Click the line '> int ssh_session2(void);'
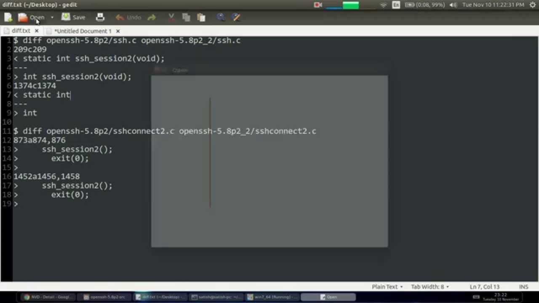The height and width of the screenshot is (303, 539). pyautogui.click(x=72, y=77)
